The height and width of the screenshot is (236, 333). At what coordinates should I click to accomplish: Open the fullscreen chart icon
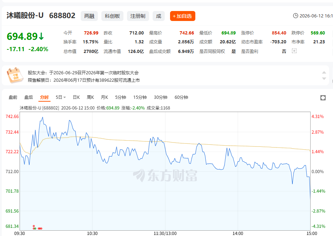323,98
